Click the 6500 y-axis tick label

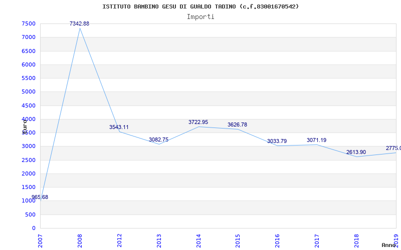[29, 51]
